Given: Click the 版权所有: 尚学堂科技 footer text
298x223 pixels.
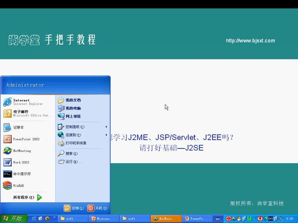Looking at the screenshot, I should pos(257,203).
